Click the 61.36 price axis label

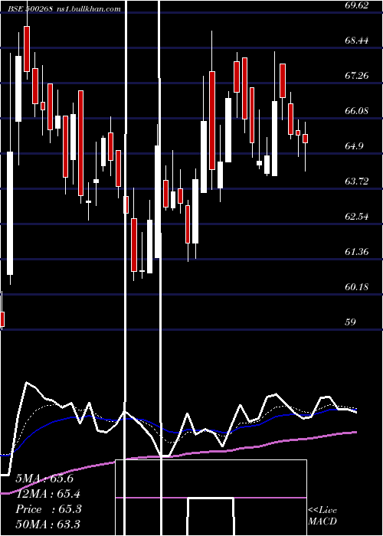[357, 252]
